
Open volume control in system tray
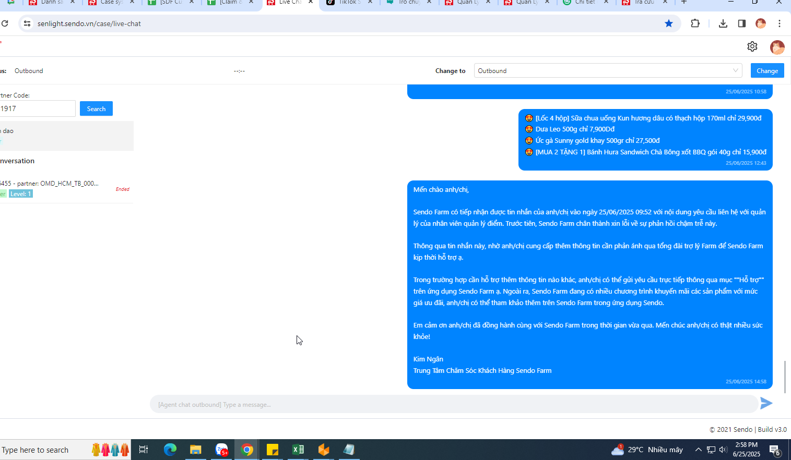723,450
